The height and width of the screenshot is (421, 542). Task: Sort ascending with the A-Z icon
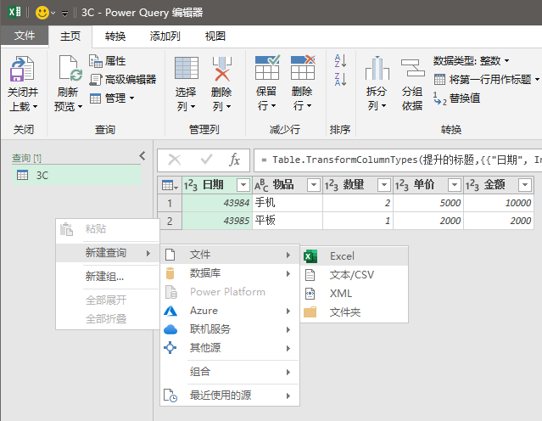[340, 61]
